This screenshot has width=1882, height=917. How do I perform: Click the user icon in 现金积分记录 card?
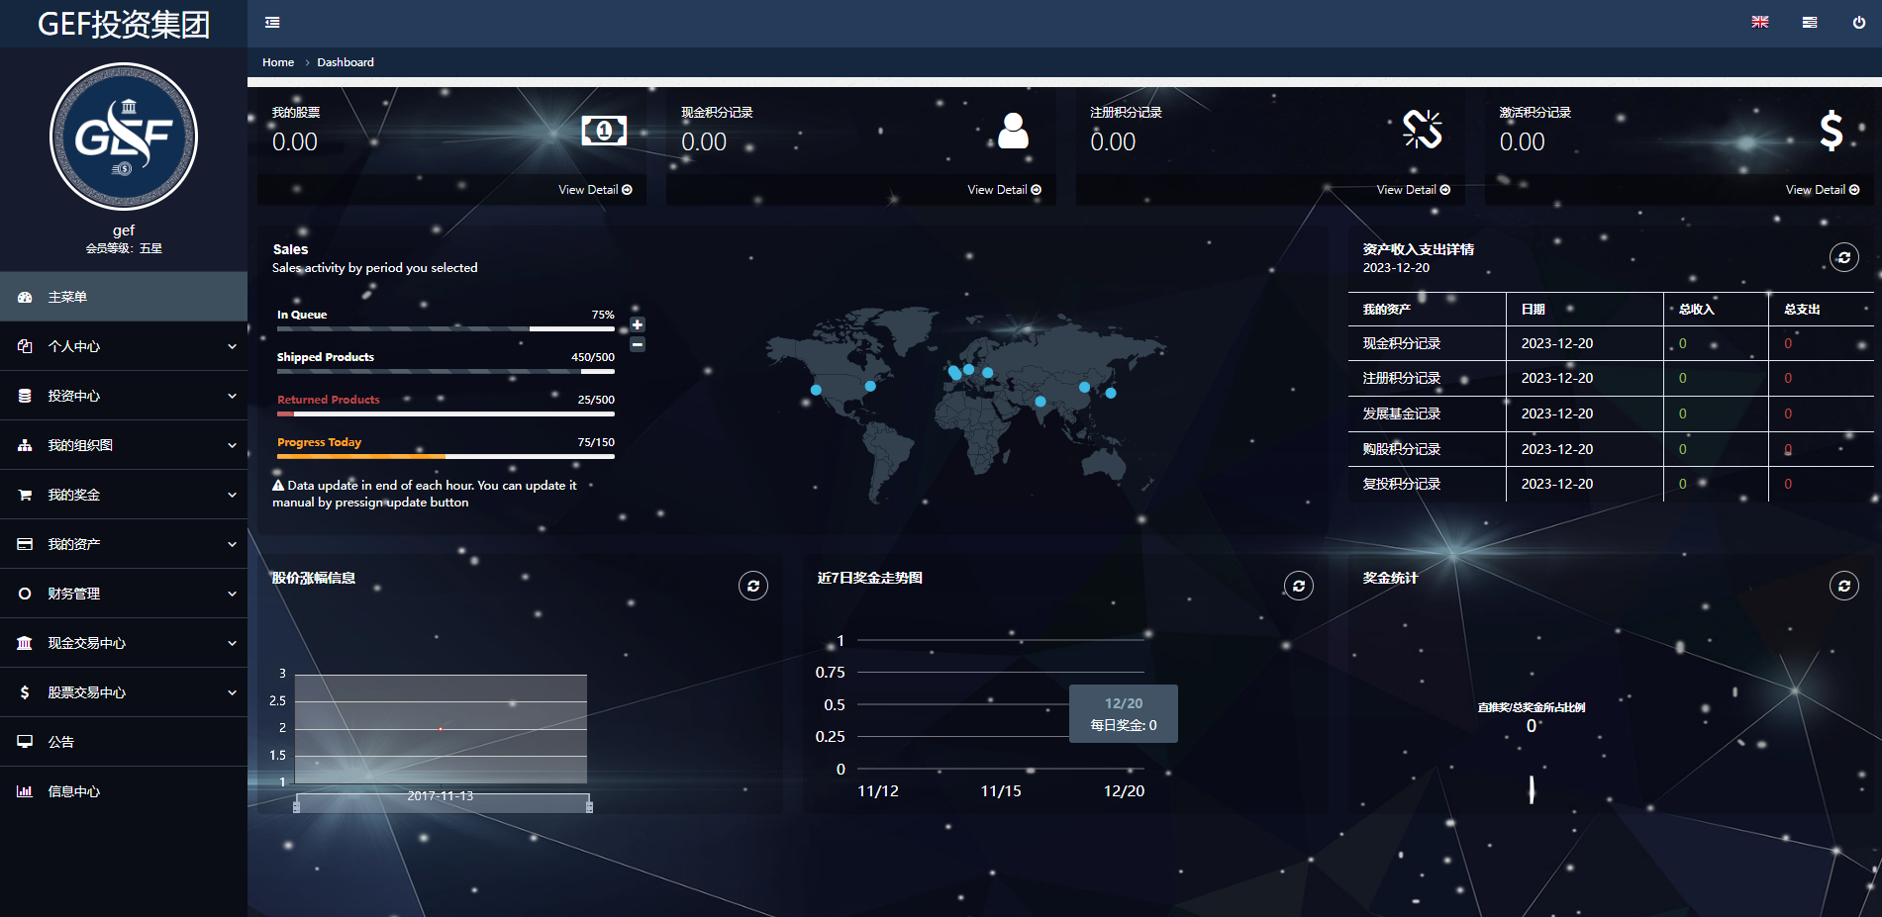coord(1013,131)
